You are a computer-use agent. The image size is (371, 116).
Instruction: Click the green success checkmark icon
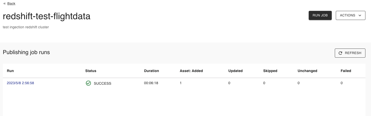(x=88, y=83)
